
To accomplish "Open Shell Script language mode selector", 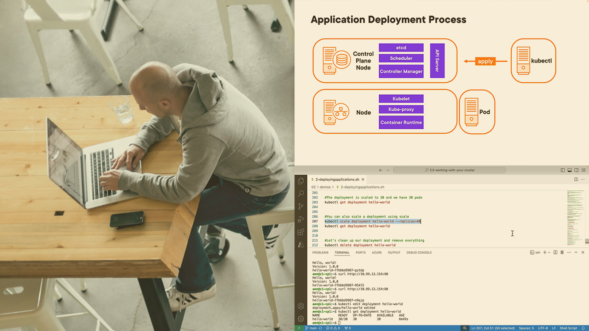I will click(x=568, y=328).
